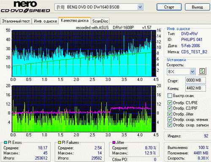Enable the Быстр.скан. quick scan checkbox
This screenshot has width=211, height=162.
coord(170,96)
